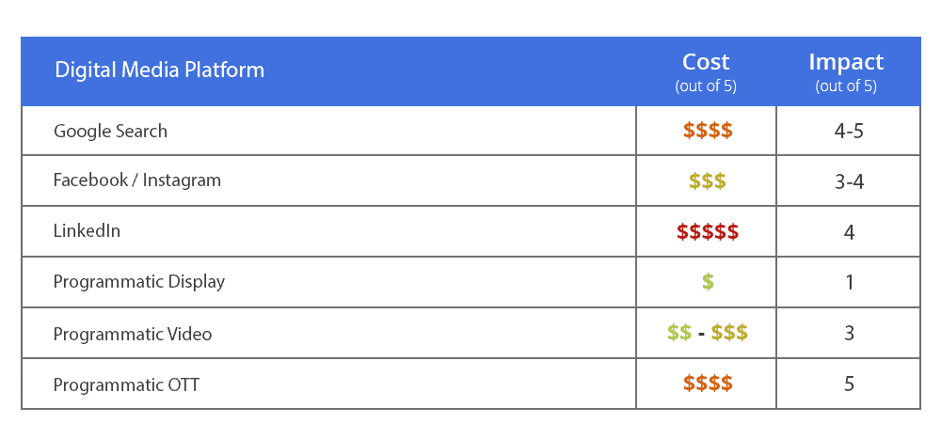Click the single green dollar sign for Programmatic Display
The width and height of the screenshot is (941, 439).
(x=708, y=282)
